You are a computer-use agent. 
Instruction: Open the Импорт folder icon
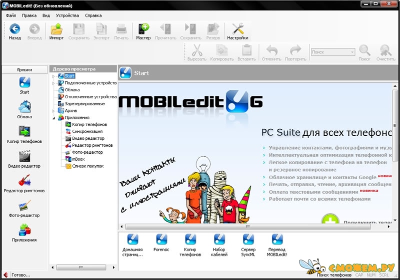[x=56, y=29]
